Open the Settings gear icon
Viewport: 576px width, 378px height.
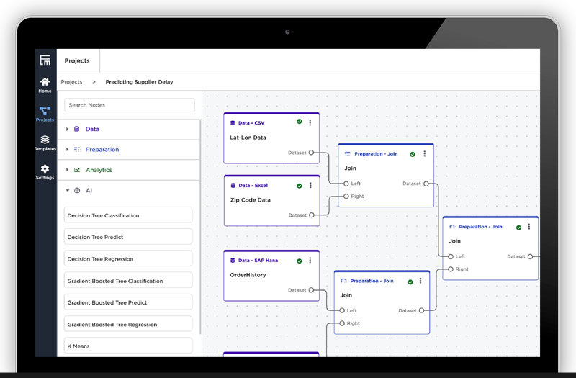45,169
